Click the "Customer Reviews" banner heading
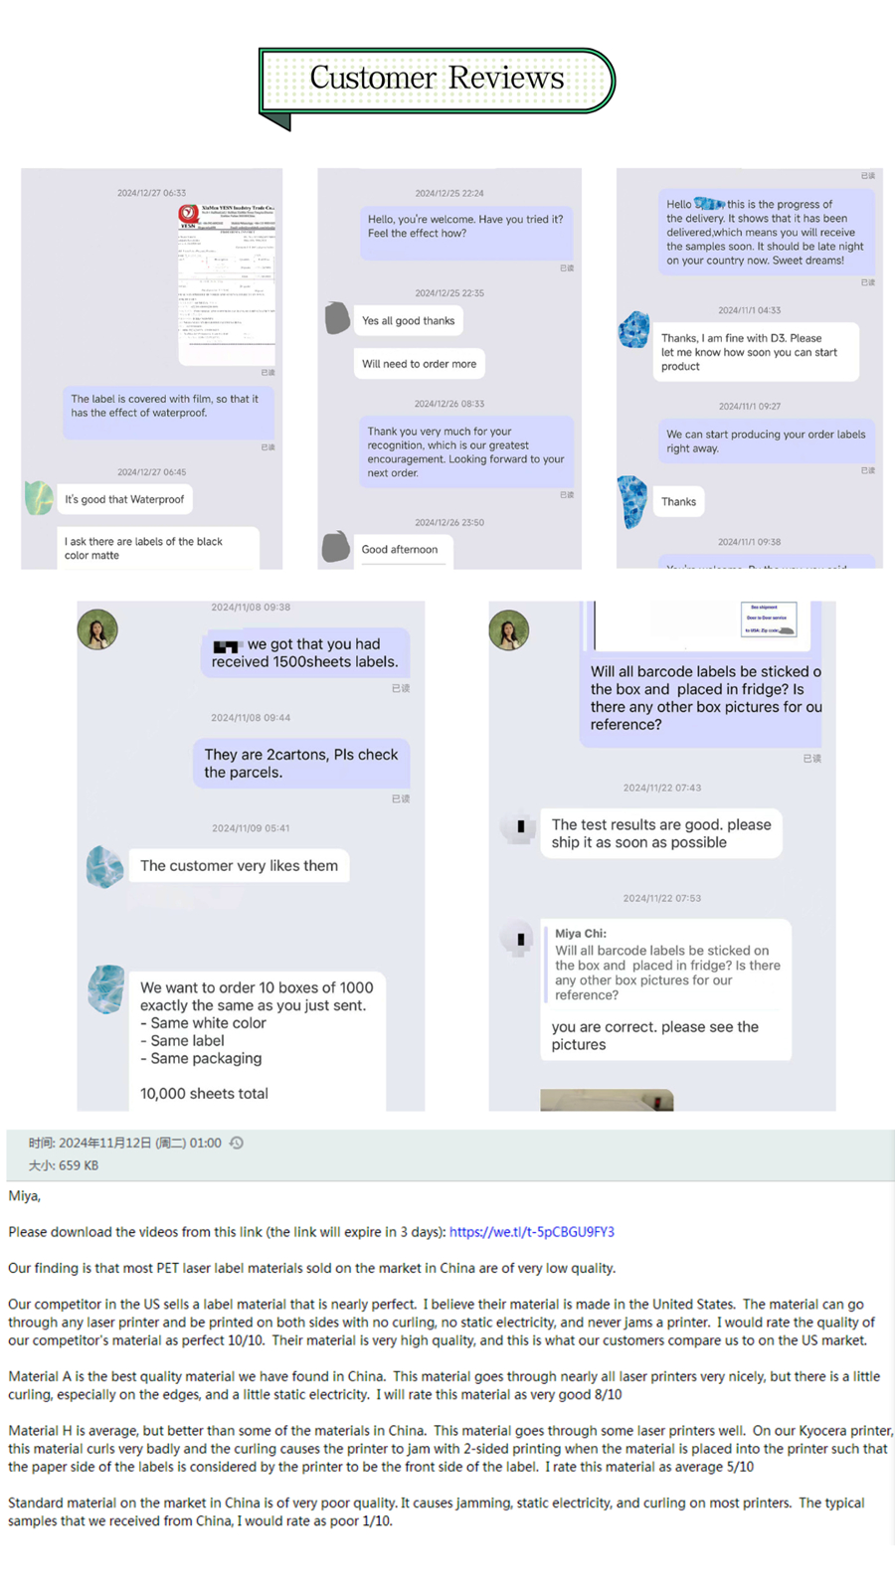The width and height of the screenshot is (895, 1591). tap(437, 79)
